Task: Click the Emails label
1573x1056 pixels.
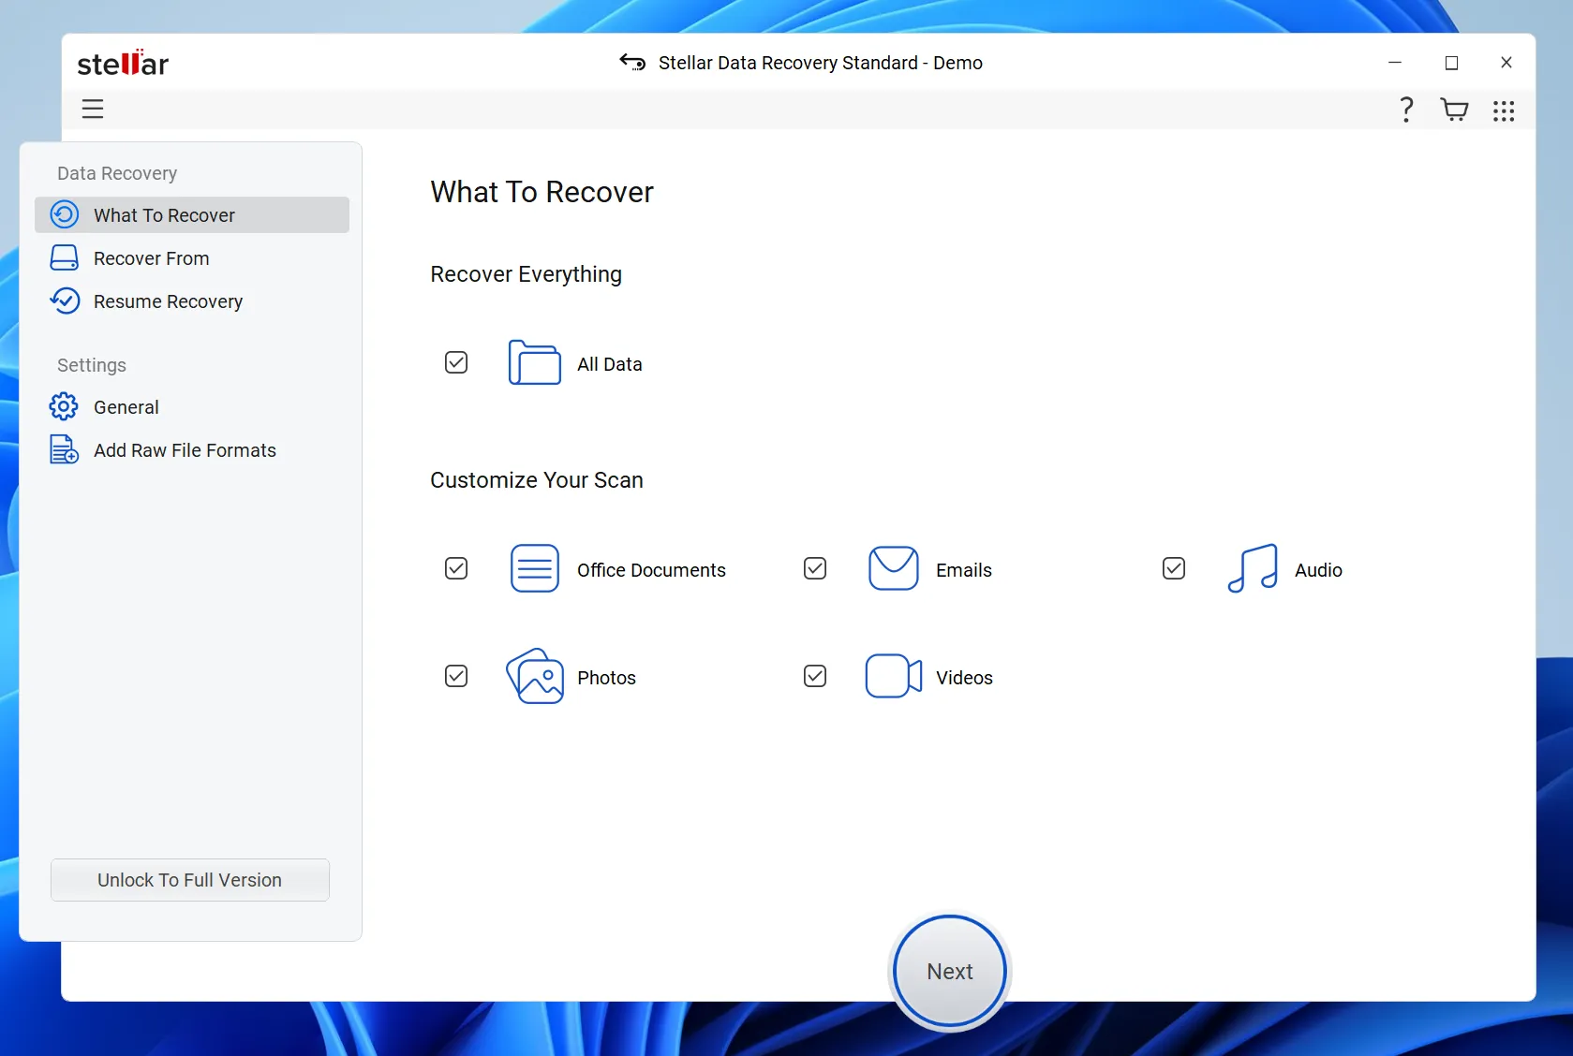Action: click(x=964, y=570)
